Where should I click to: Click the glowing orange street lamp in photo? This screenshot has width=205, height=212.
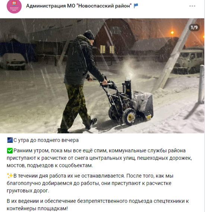click(x=172, y=32)
